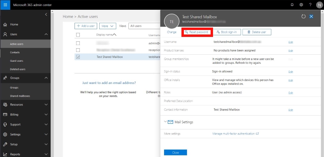Open the help question mark icon
The width and height of the screenshot is (324, 157).
(x=310, y=5)
